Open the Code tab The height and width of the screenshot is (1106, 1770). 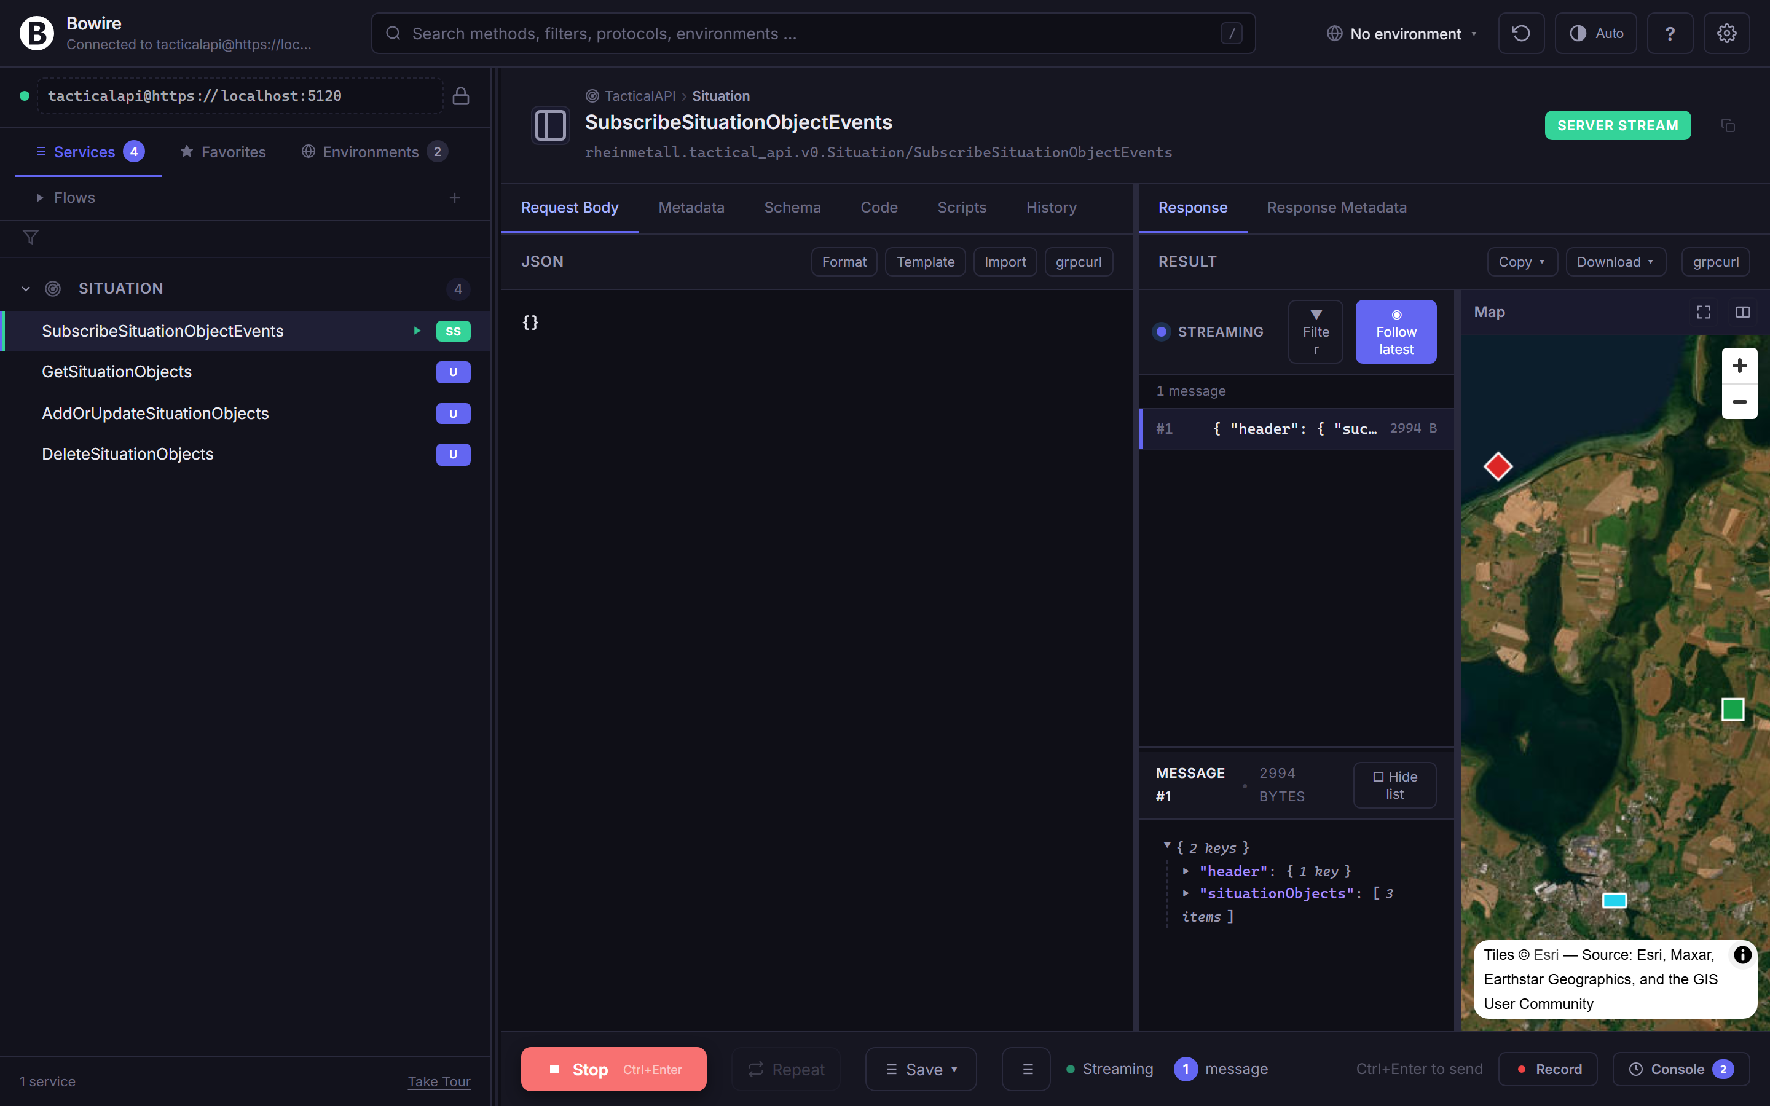click(879, 208)
